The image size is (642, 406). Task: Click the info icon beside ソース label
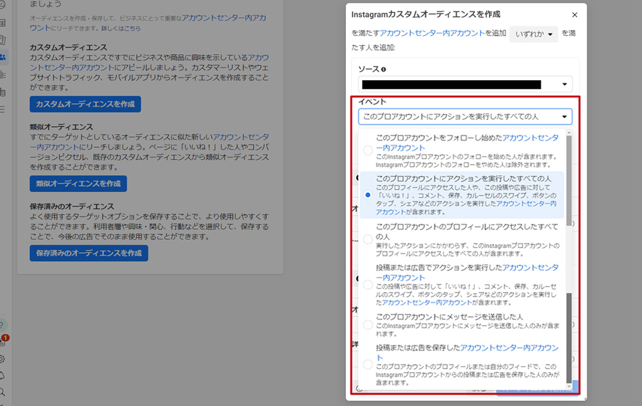[383, 70]
